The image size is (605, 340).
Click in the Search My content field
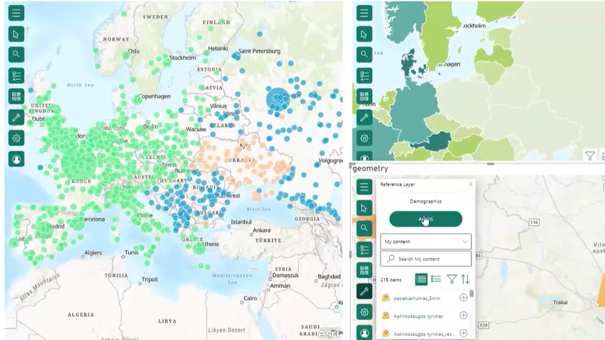pos(429,259)
